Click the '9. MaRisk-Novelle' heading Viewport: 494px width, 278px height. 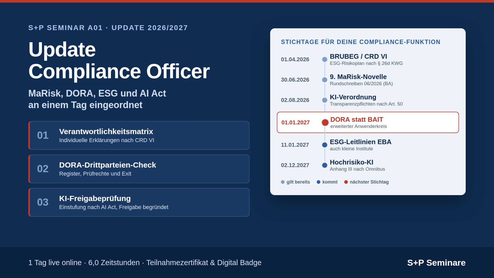point(358,77)
